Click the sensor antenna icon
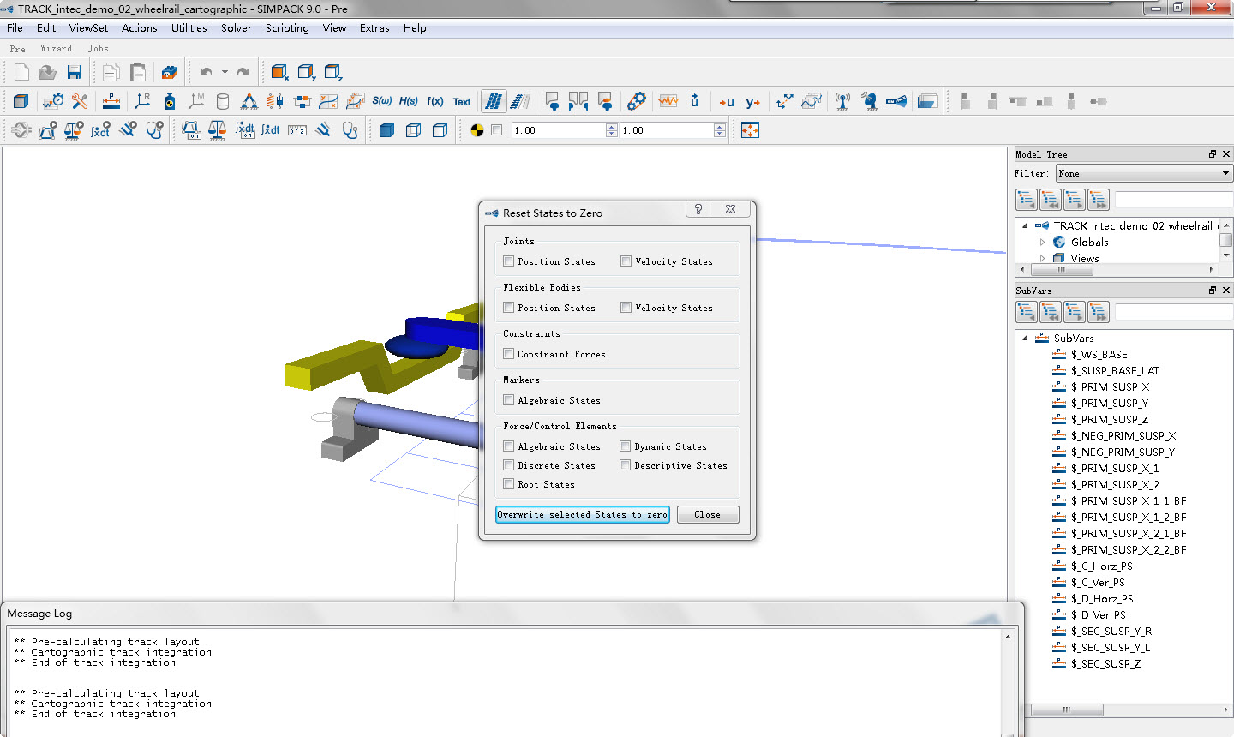The image size is (1234, 737). 843,101
